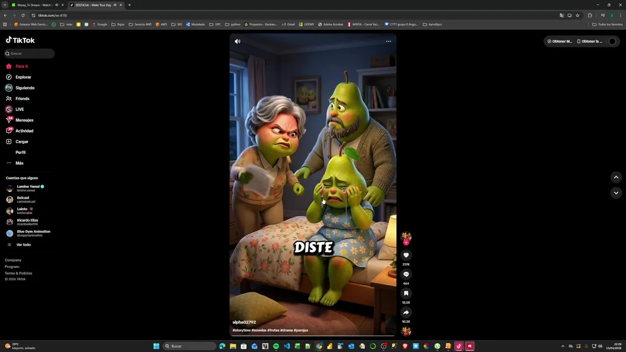Go to next video with down arrow
626x352 pixels.
(616, 193)
